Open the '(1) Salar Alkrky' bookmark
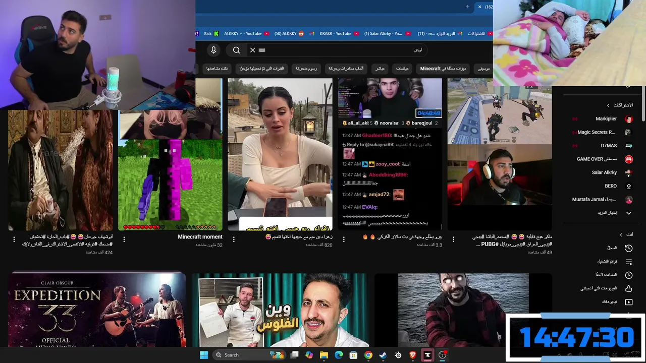This screenshot has height=363, width=646. tap(387, 34)
